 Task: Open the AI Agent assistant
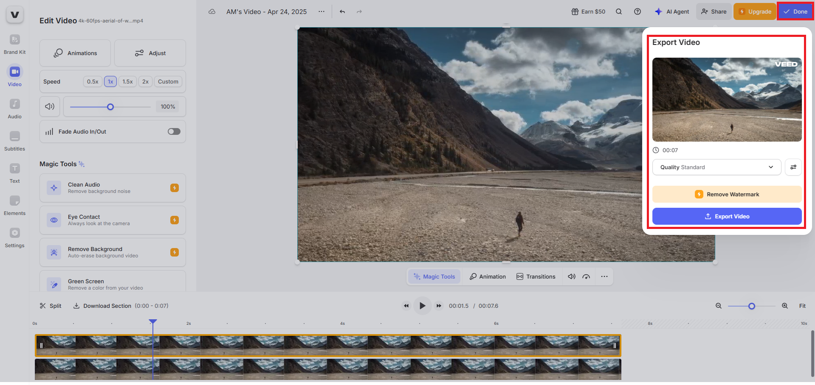(x=671, y=11)
